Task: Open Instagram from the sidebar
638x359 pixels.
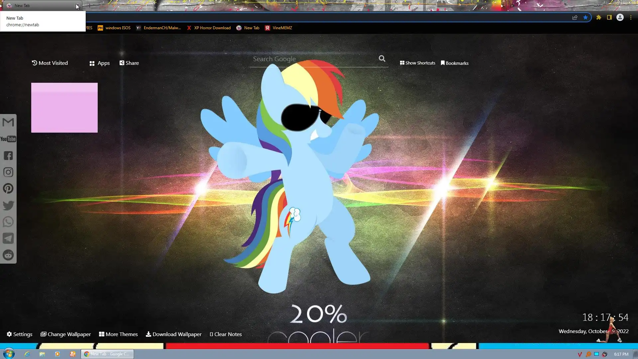Action: [x=8, y=172]
